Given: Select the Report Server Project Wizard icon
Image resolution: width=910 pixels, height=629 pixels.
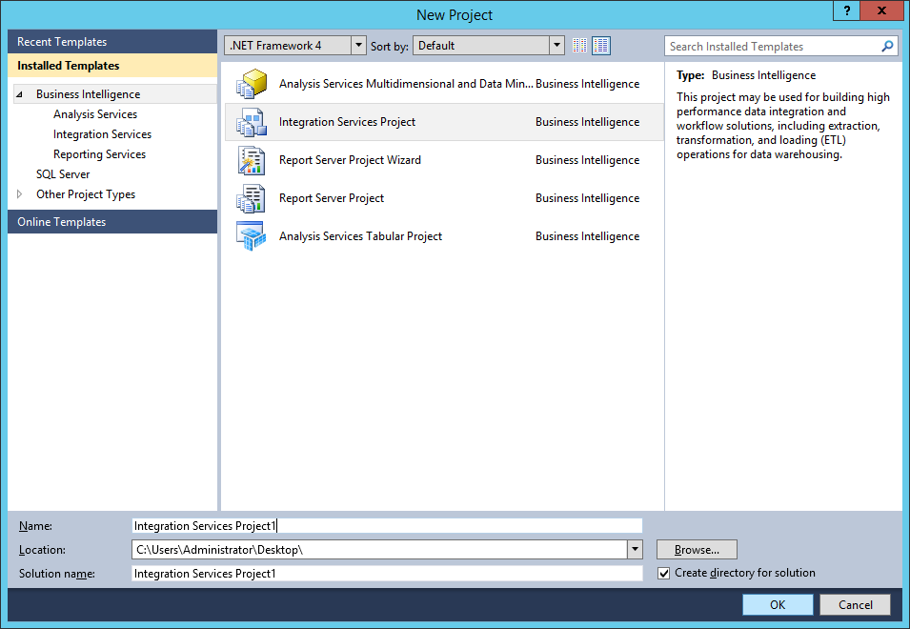Looking at the screenshot, I should point(251,160).
